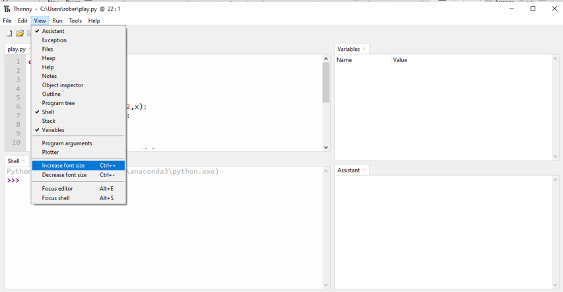Toggle Shell visibility in View menu
The image size is (563, 292).
[48, 112]
